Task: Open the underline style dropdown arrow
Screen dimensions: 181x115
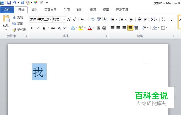Action: point(48,28)
